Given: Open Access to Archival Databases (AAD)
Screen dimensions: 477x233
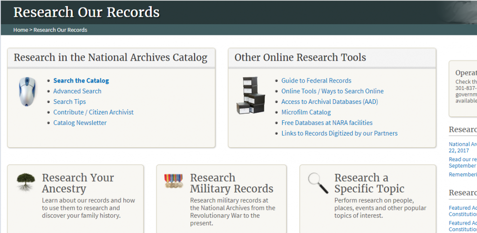Looking at the screenshot, I should [329, 102].
